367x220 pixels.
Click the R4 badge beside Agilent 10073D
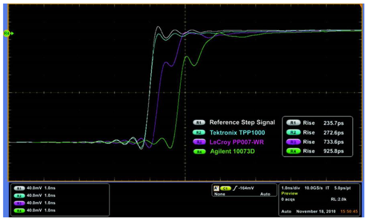click(x=199, y=151)
